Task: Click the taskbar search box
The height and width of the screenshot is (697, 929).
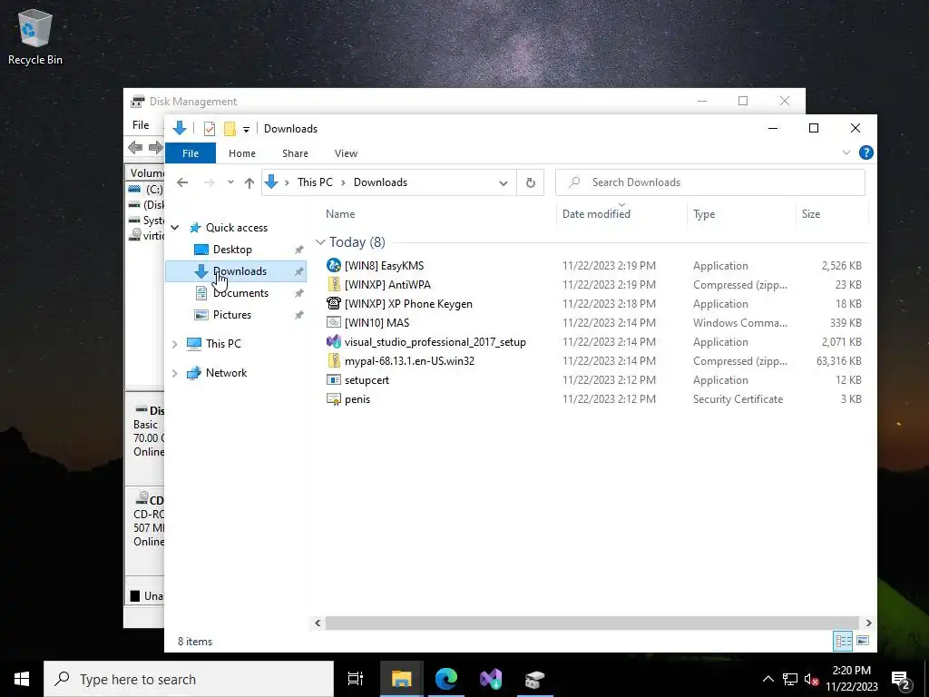Action: tap(189, 679)
